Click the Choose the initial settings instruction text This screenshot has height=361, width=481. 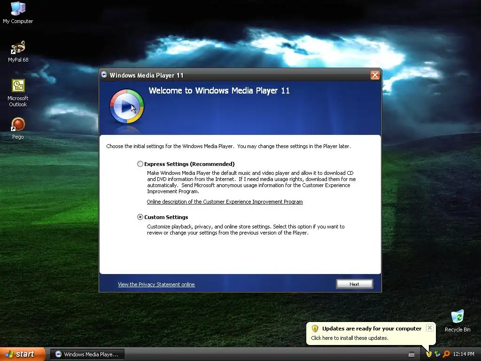point(229,146)
